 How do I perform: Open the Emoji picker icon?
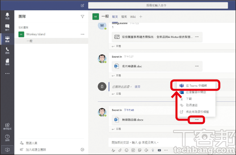click(126, 150)
